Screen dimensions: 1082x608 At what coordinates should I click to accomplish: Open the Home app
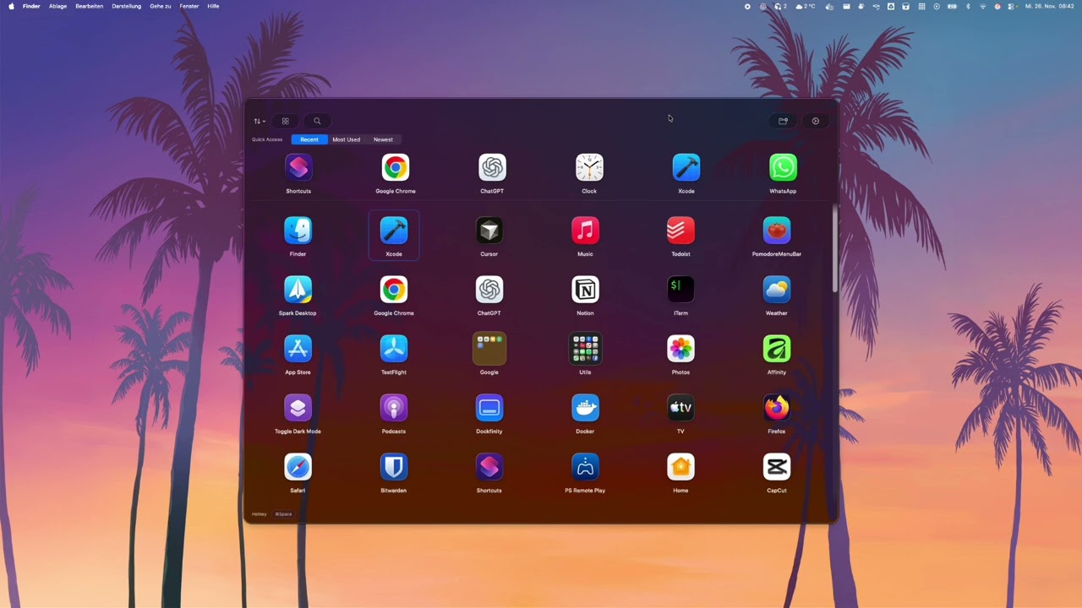pyautogui.click(x=680, y=466)
